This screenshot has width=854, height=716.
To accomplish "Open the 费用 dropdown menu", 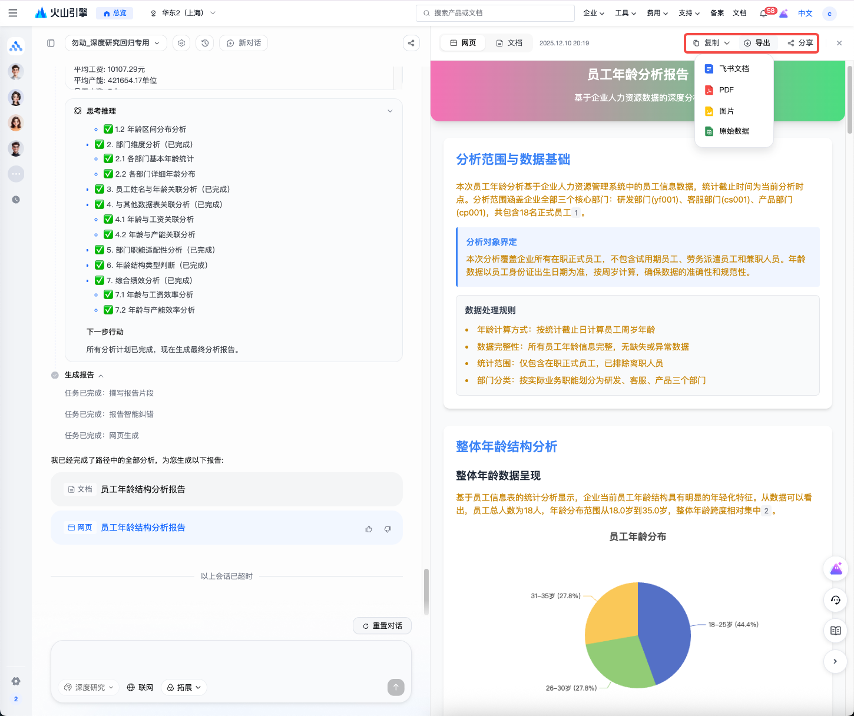I will [657, 13].
